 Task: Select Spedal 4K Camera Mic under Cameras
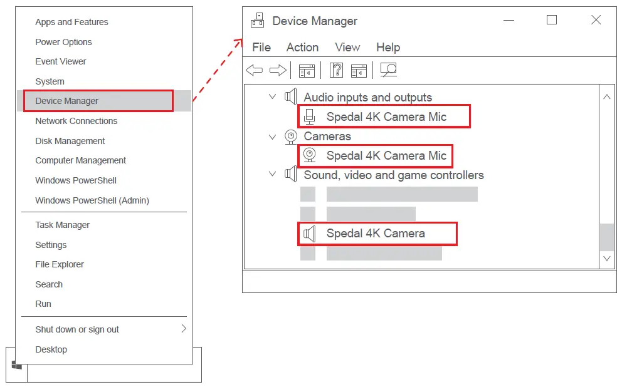click(x=386, y=155)
